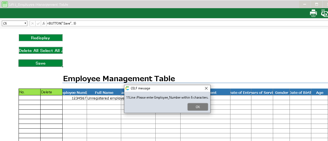Select the Full Name column header

coord(104,93)
